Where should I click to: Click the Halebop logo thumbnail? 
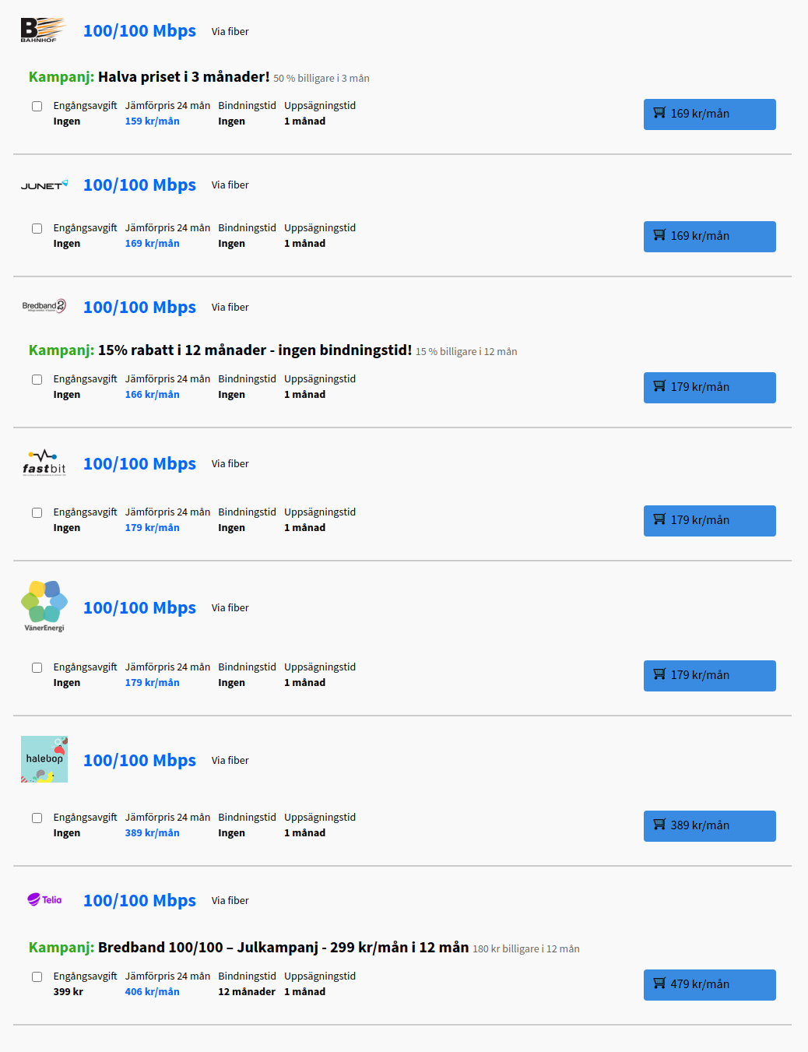point(44,759)
